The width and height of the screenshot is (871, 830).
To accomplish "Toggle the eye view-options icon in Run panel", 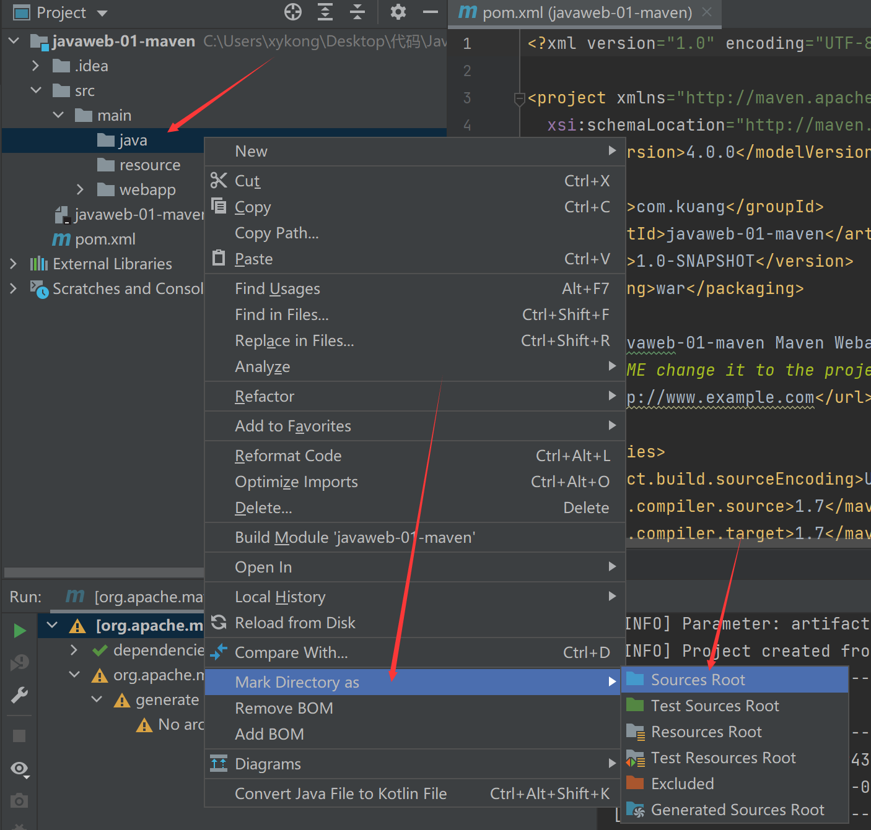I will (20, 769).
